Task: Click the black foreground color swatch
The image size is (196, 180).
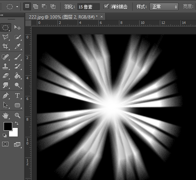Action: [8, 126]
